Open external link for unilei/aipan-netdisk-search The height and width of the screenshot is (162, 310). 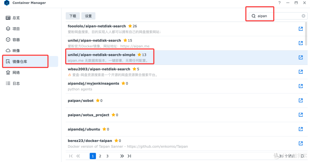[301, 43]
